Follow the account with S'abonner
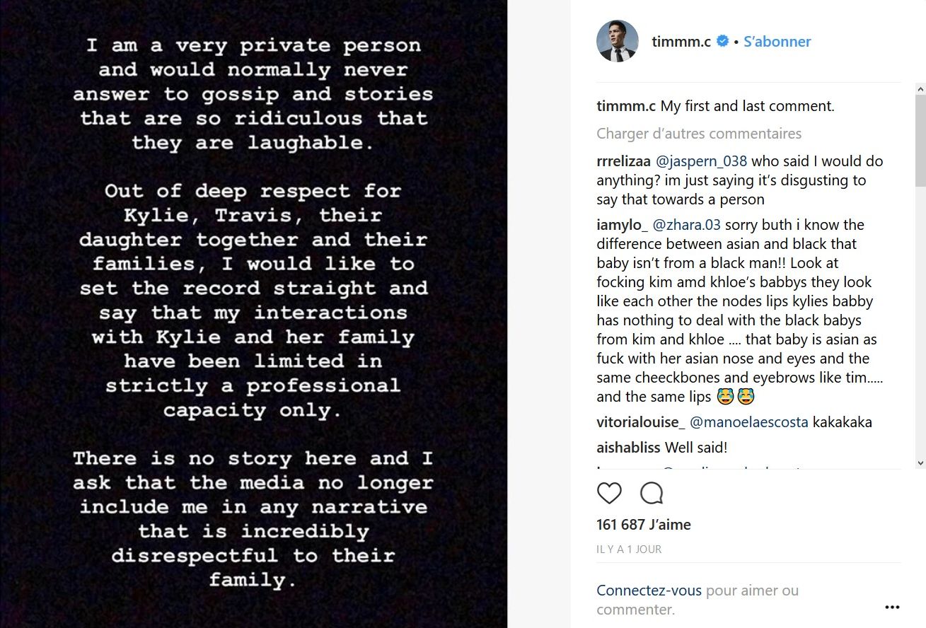This screenshot has height=628, width=926. click(x=777, y=42)
